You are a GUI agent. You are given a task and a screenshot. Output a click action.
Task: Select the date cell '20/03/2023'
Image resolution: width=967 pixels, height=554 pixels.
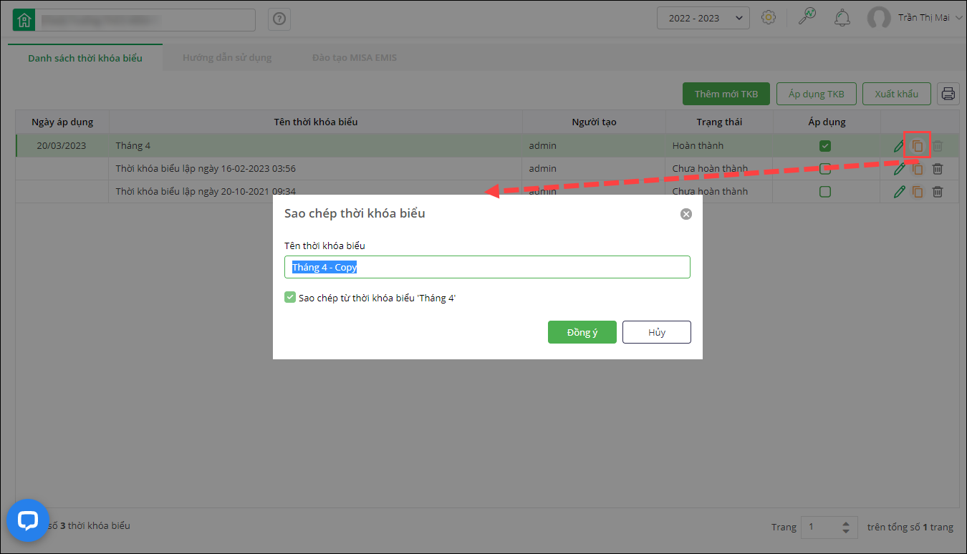point(62,146)
